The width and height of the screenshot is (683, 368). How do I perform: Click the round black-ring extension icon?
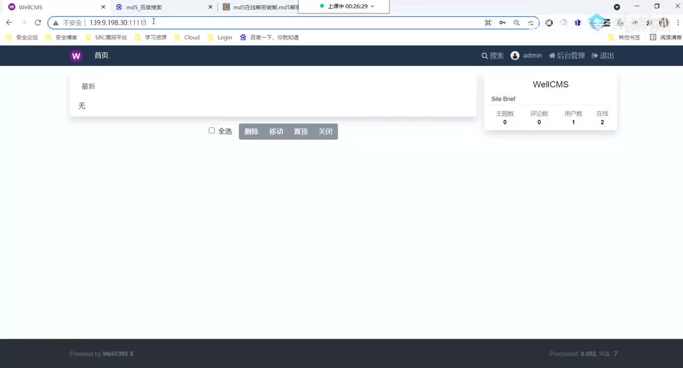(549, 22)
